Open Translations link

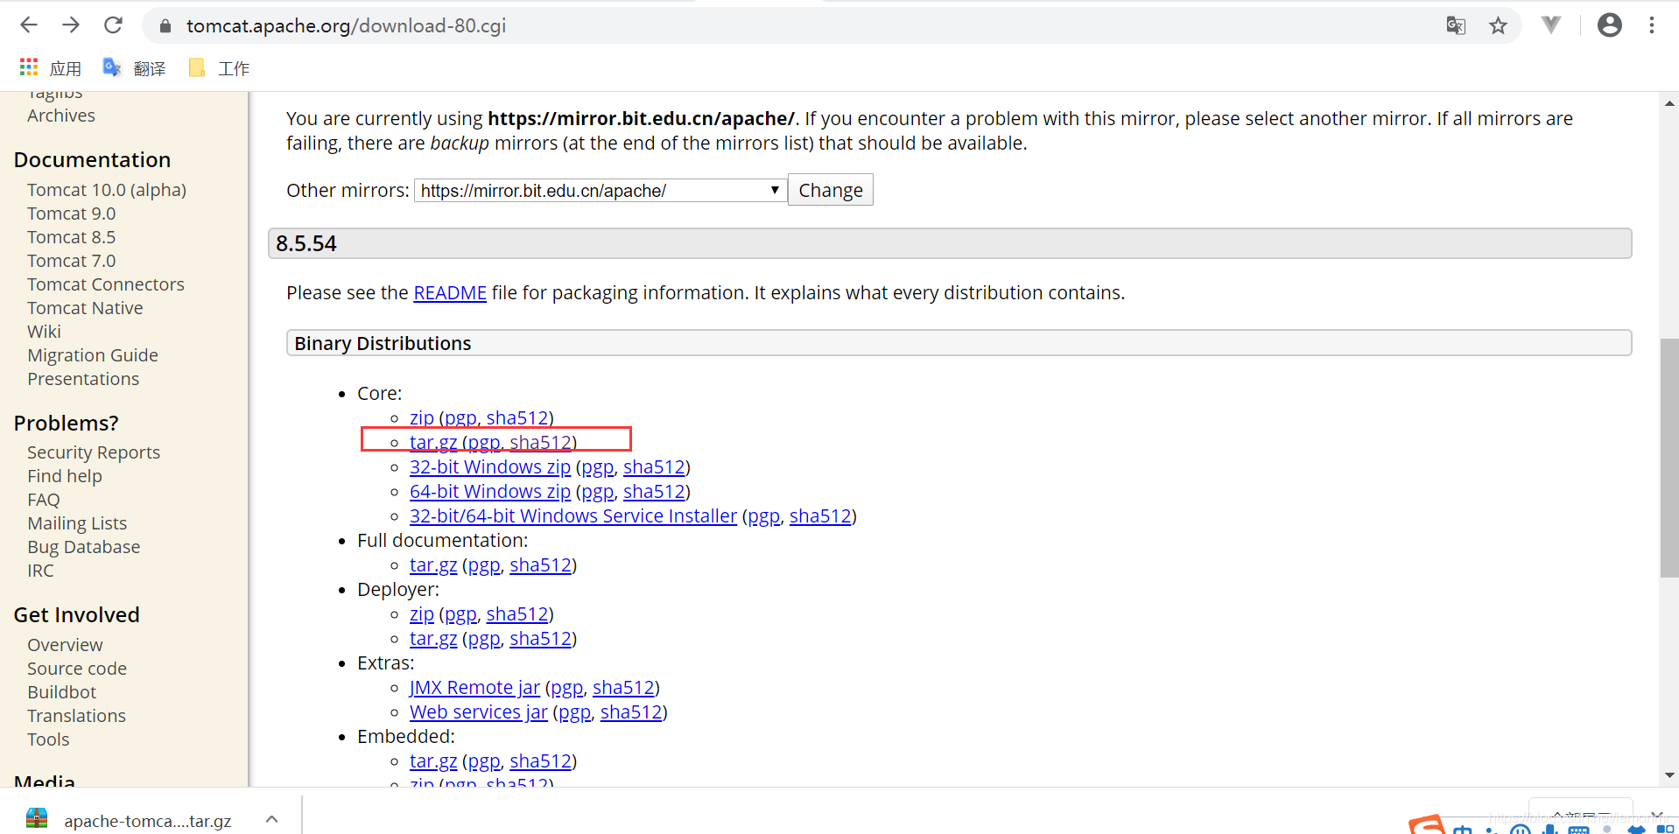click(x=76, y=716)
